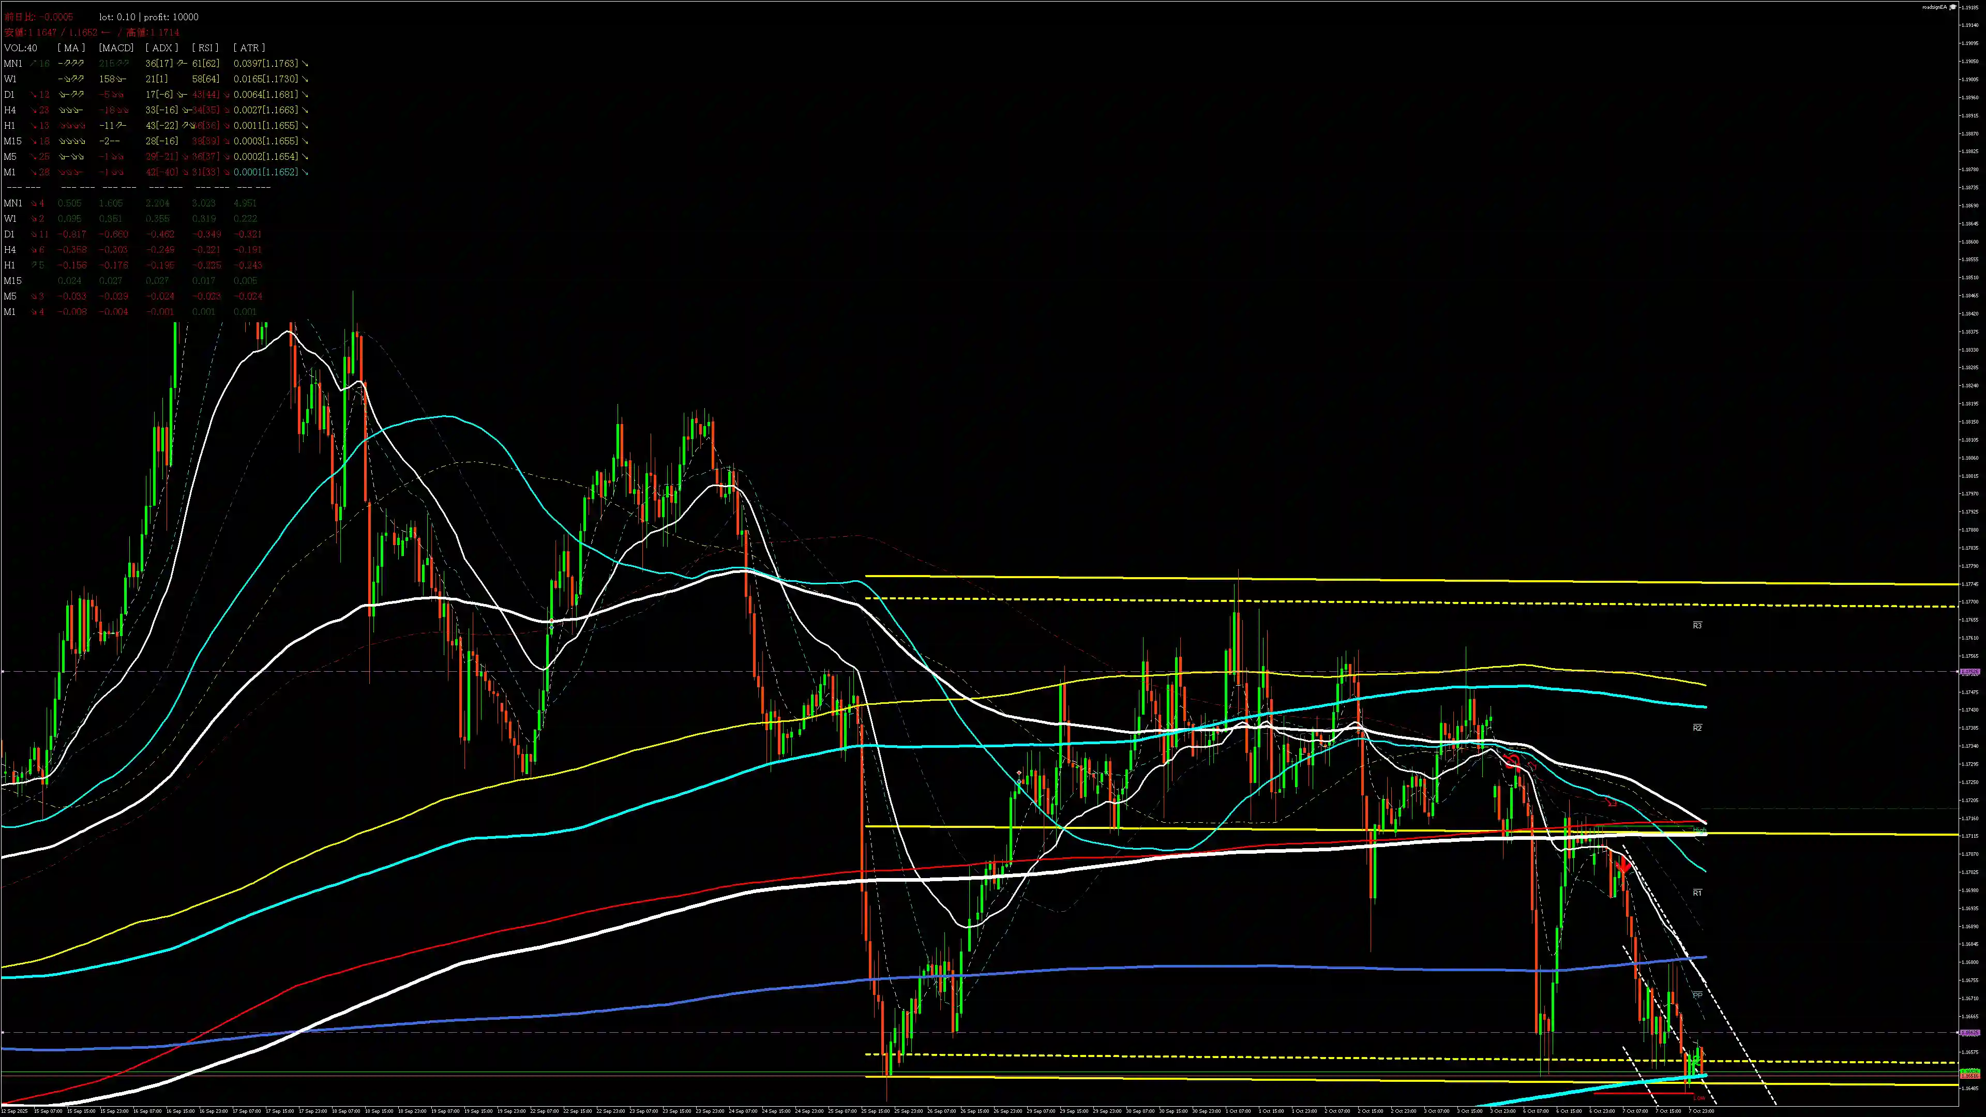Viewport: 1986px width, 1117px height.
Task: Click the [ ATR ] column header
Action: pos(248,48)
